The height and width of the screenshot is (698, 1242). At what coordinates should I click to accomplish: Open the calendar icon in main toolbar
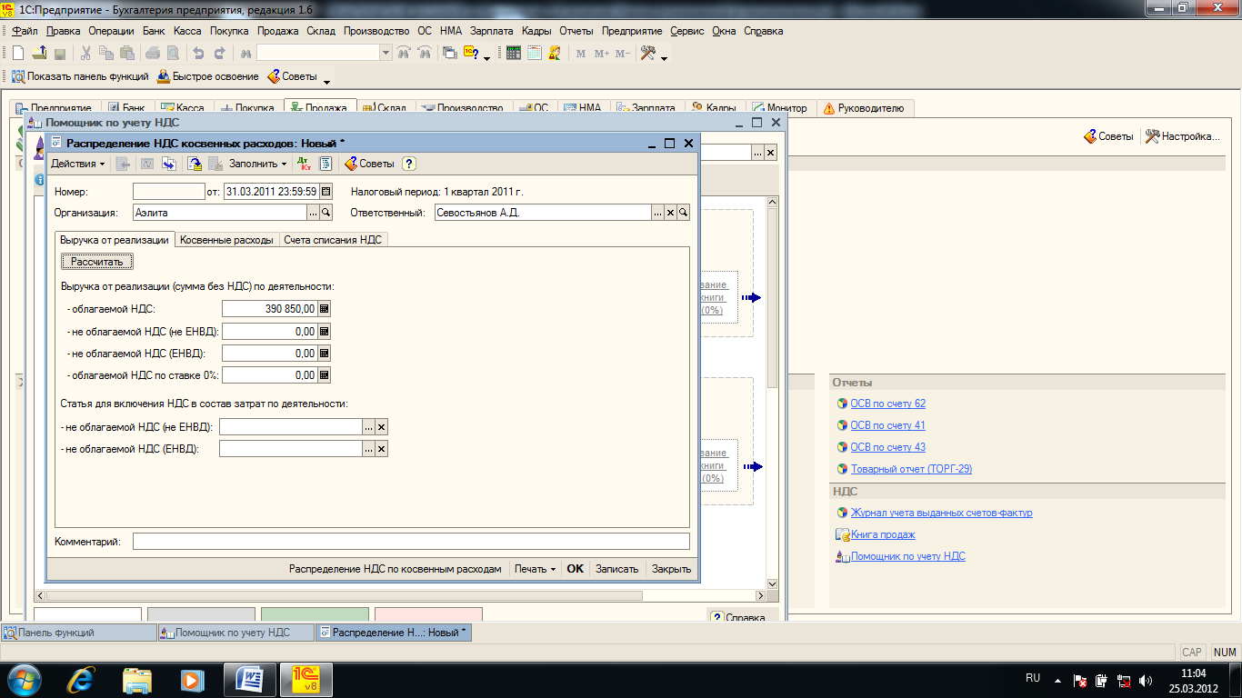click(x=535, y=54)
